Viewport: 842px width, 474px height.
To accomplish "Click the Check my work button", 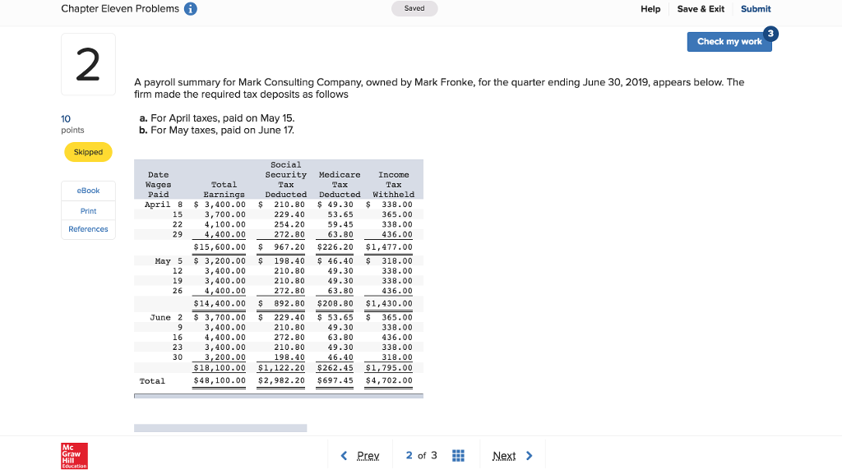I will pos(729,41).
